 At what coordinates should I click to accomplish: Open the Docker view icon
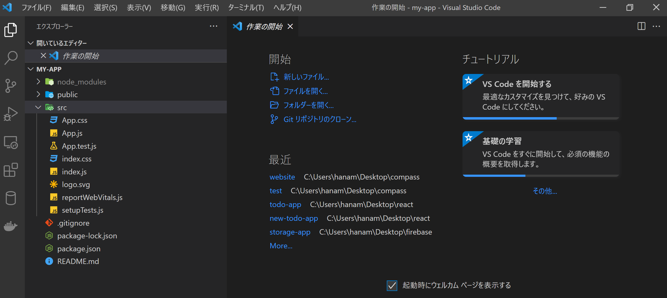tap(11, 226)
